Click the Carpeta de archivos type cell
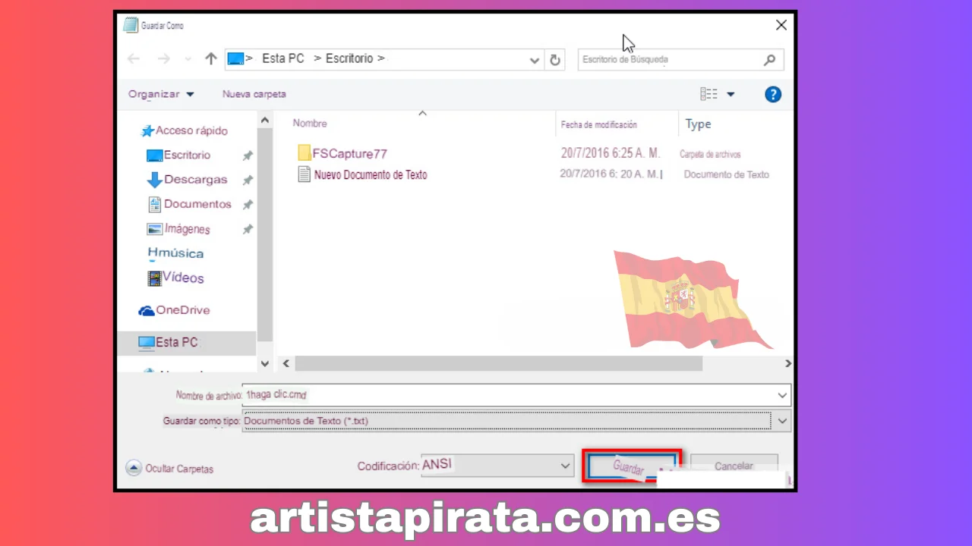Screen dimensions: 972x546 pyautogui.click(x=710, y=154)
